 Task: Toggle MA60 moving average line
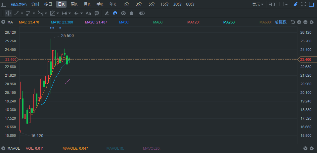pyautogui.click(x=158, y=22)
